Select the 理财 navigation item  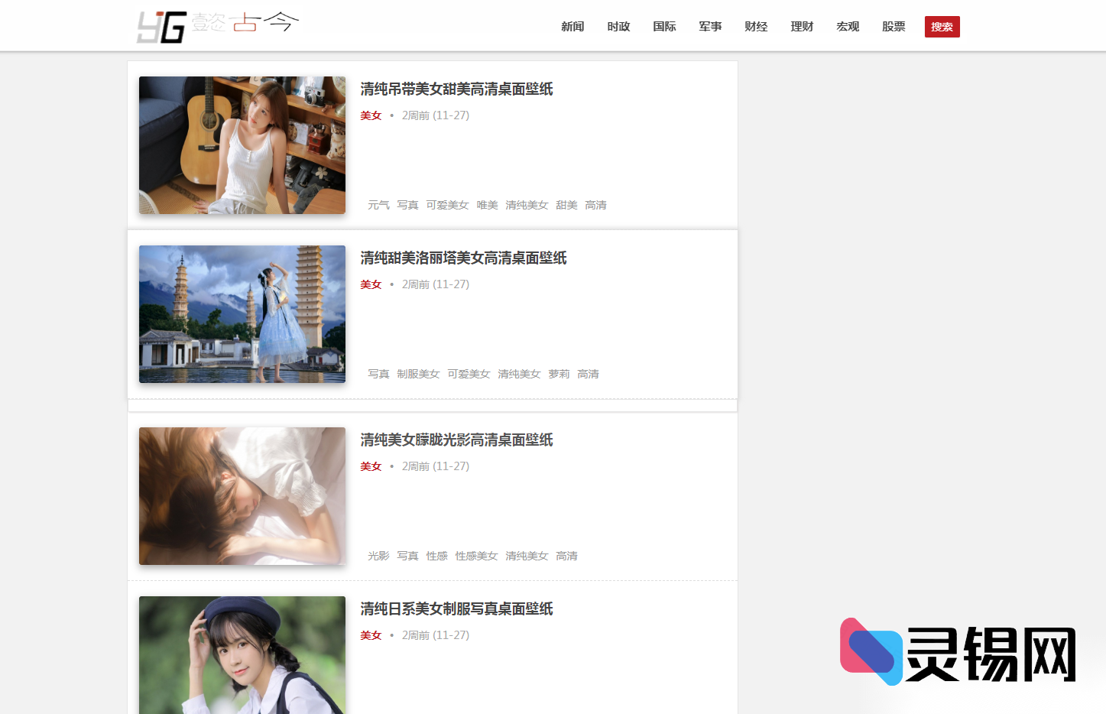tap(802, 26)
